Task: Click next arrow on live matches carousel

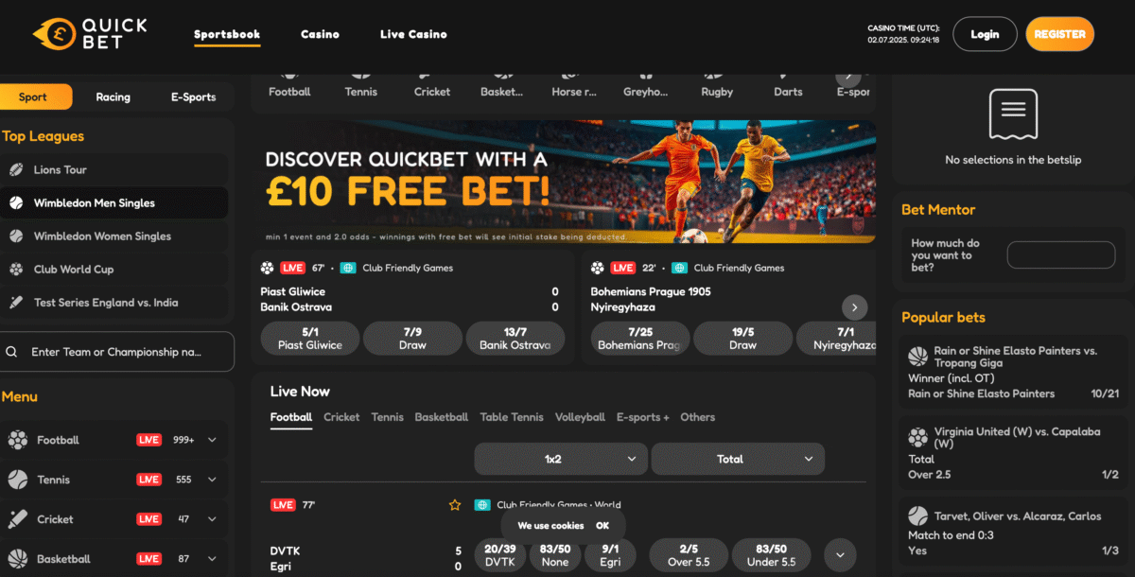Action: 854,307
